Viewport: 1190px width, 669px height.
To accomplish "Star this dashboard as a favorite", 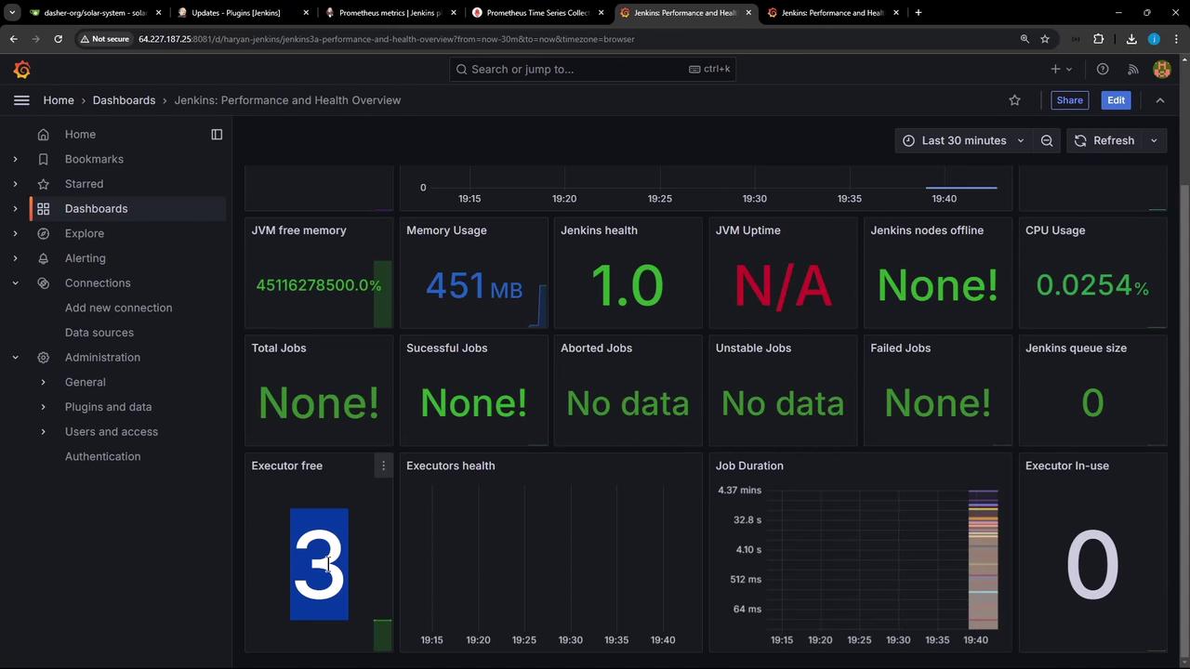I will click(1014, 100).
